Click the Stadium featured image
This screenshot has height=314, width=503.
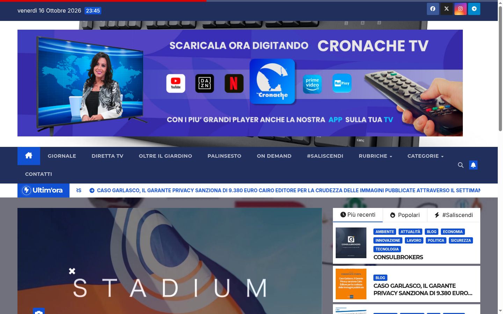pyautogui.click(x=169, y=261)
